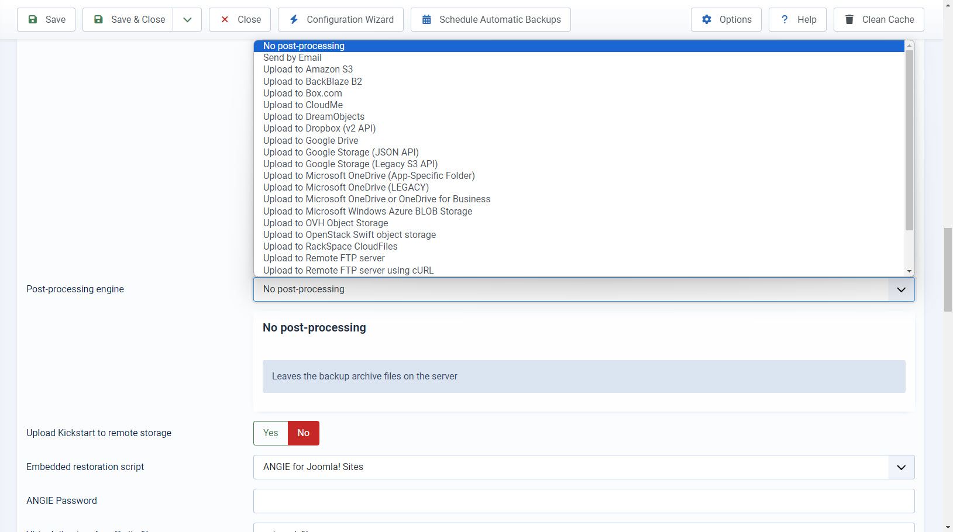This screenshot has height=532, width=953.
Task: Select Upload to Dropbox (v2 API)
Action: click(x=319, y=128)
